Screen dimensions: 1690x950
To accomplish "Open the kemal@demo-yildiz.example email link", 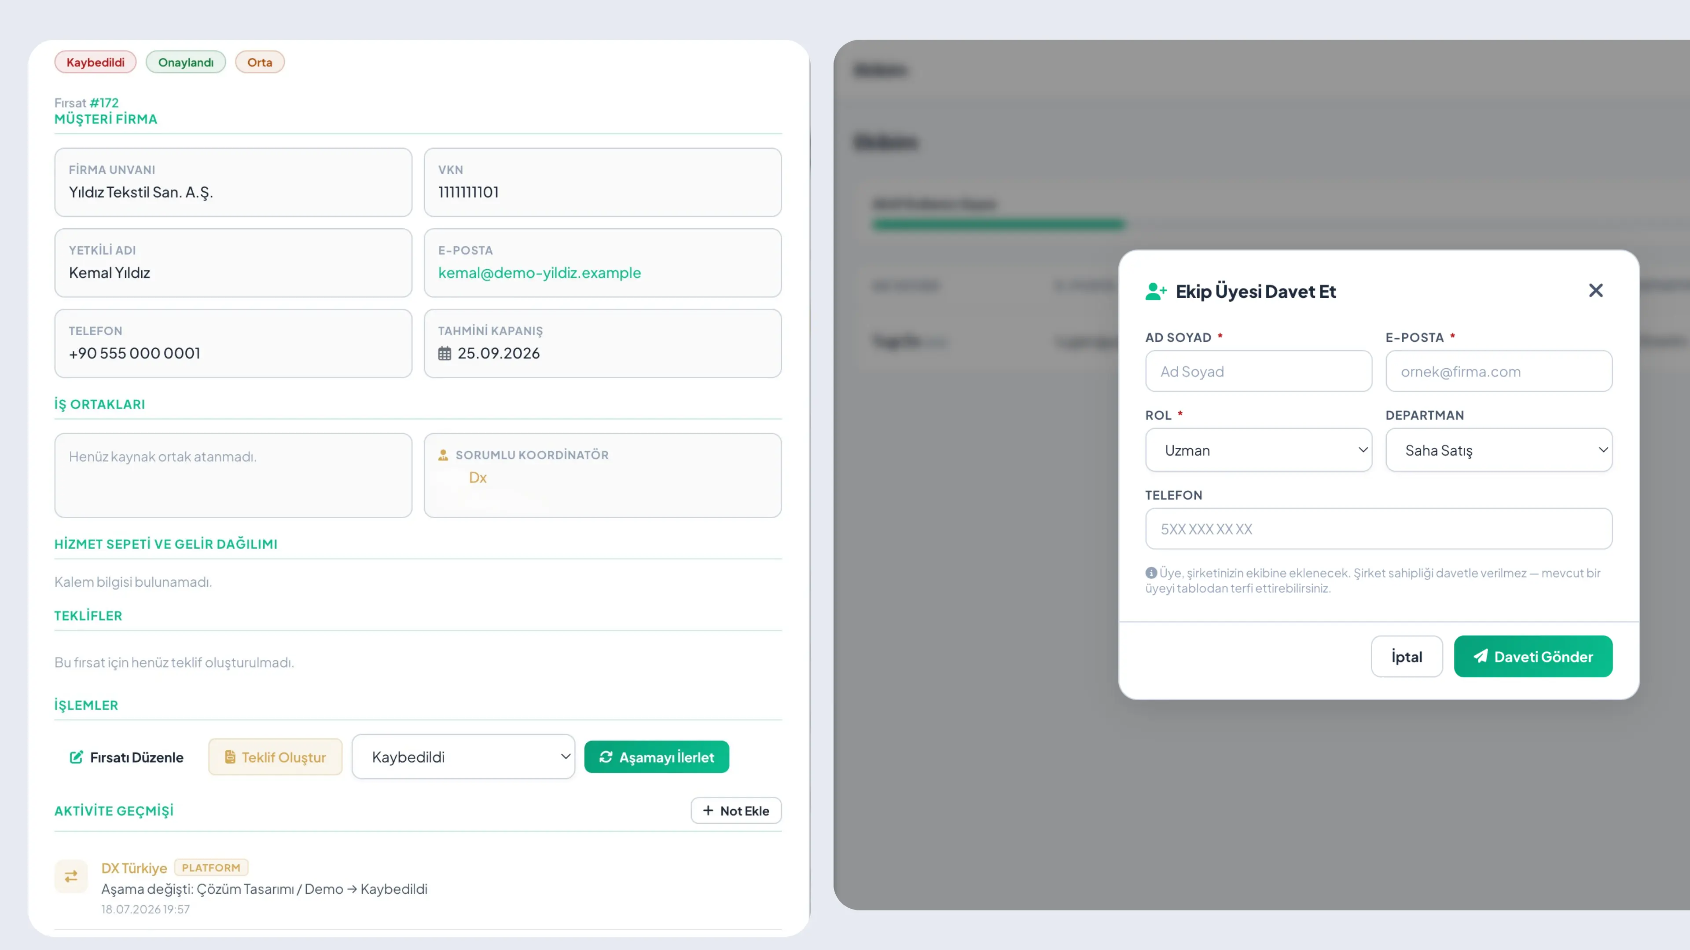I will 539,273.
